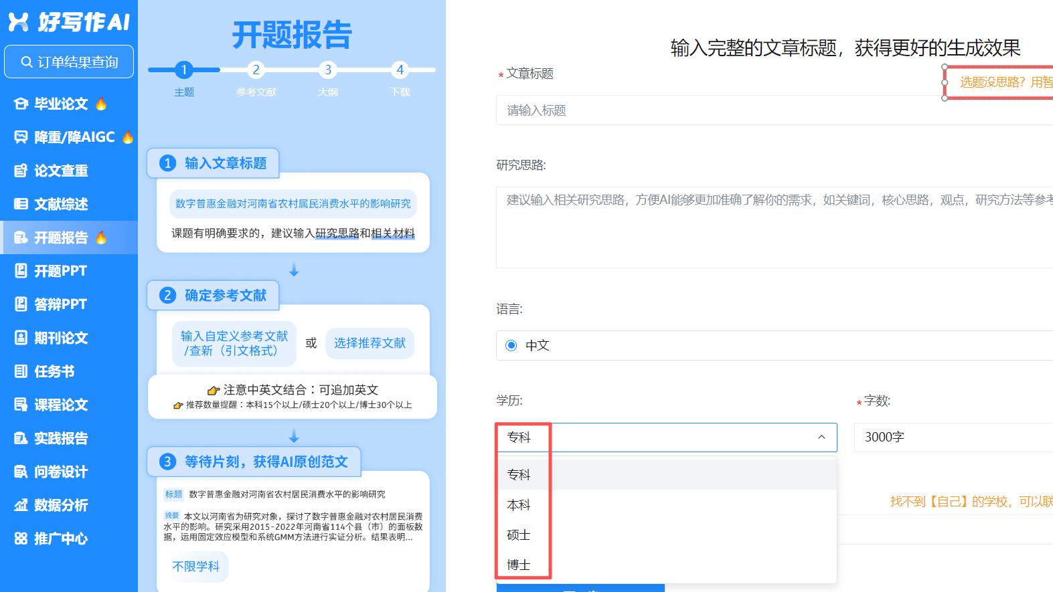The width and height of the screenshot is (1053, 592).
Task: Open 文献综述 from the sidebar
Action: click(69, 204)
